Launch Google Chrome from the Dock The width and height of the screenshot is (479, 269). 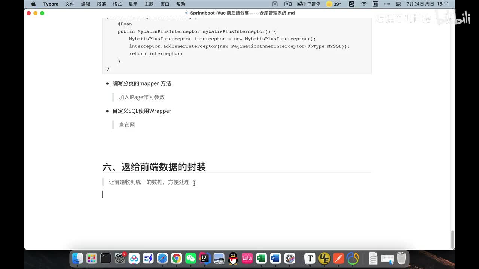click(177, 258)
